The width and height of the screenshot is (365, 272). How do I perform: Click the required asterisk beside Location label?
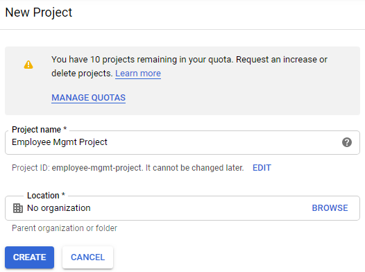pyautogui.click(x=63, y=194)
